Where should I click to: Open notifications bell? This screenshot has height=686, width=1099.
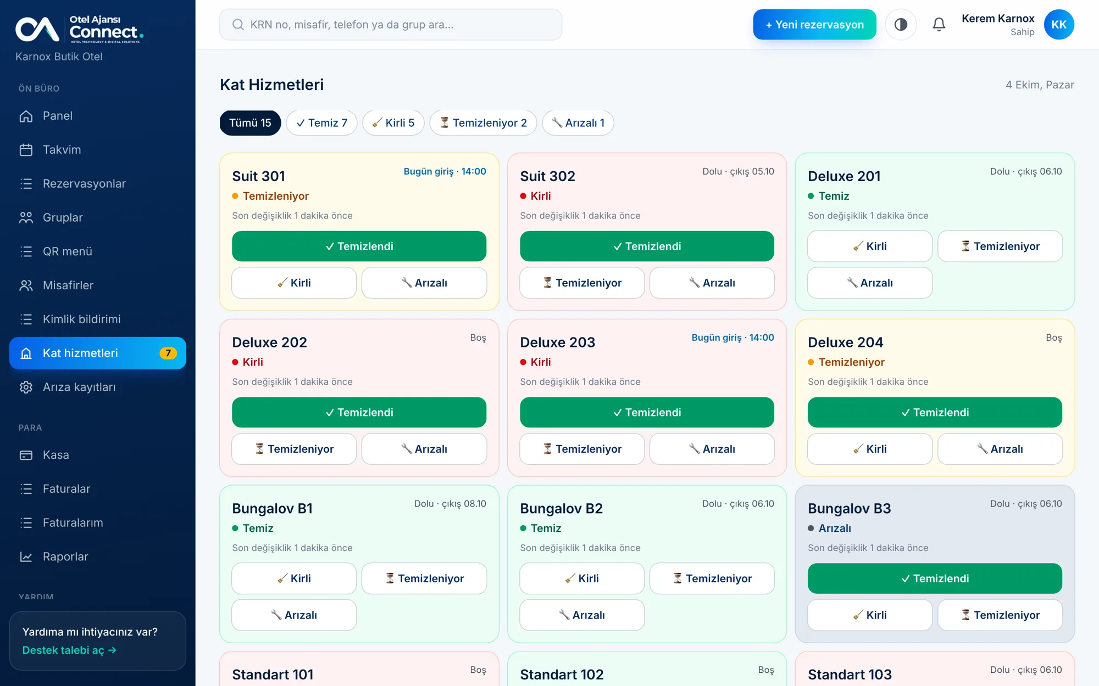click(939, 25)
